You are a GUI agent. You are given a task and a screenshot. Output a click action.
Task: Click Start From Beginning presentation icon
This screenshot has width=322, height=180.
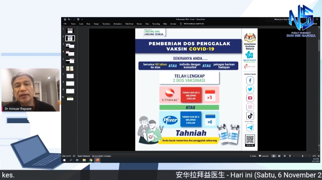click(78, 19)
